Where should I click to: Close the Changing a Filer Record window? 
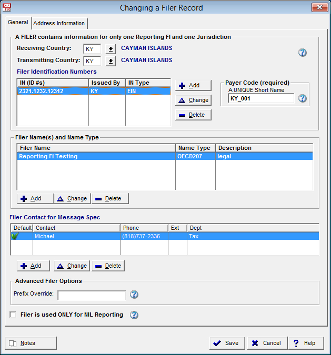(x=319, y=7)
